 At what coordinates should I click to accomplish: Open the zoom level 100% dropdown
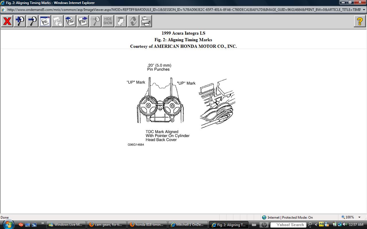tap(359, 217)
